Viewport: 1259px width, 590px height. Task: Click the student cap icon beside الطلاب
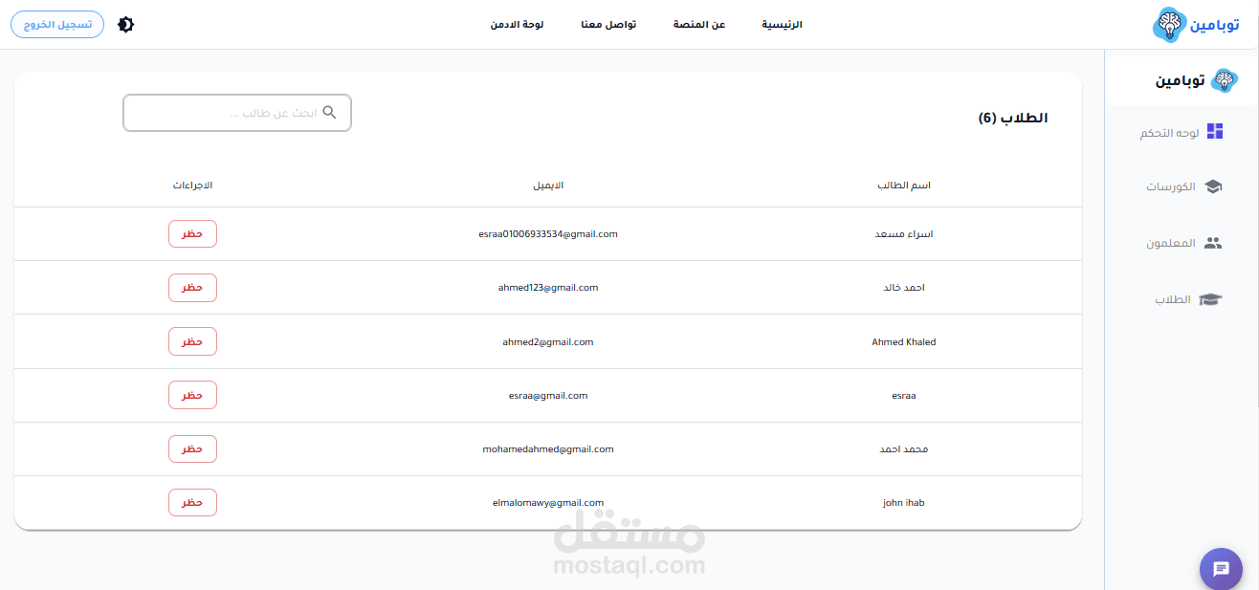(1211, 299)
